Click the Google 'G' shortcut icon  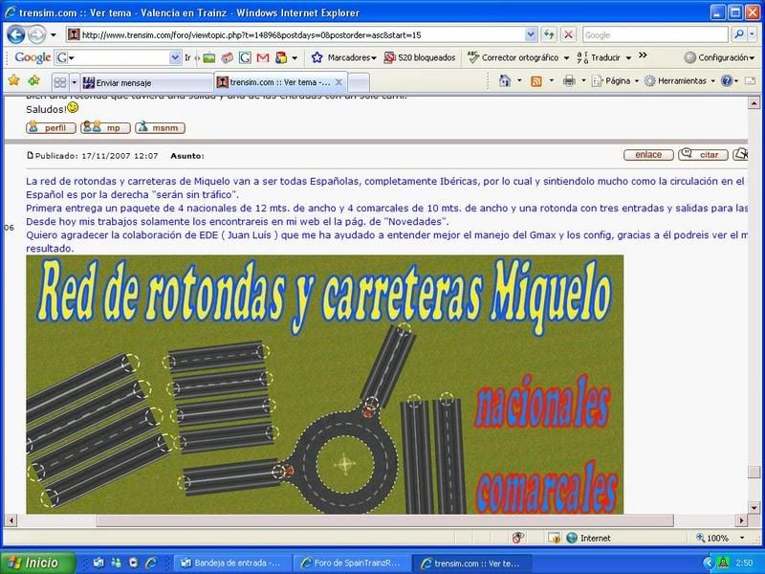[245, 57]
